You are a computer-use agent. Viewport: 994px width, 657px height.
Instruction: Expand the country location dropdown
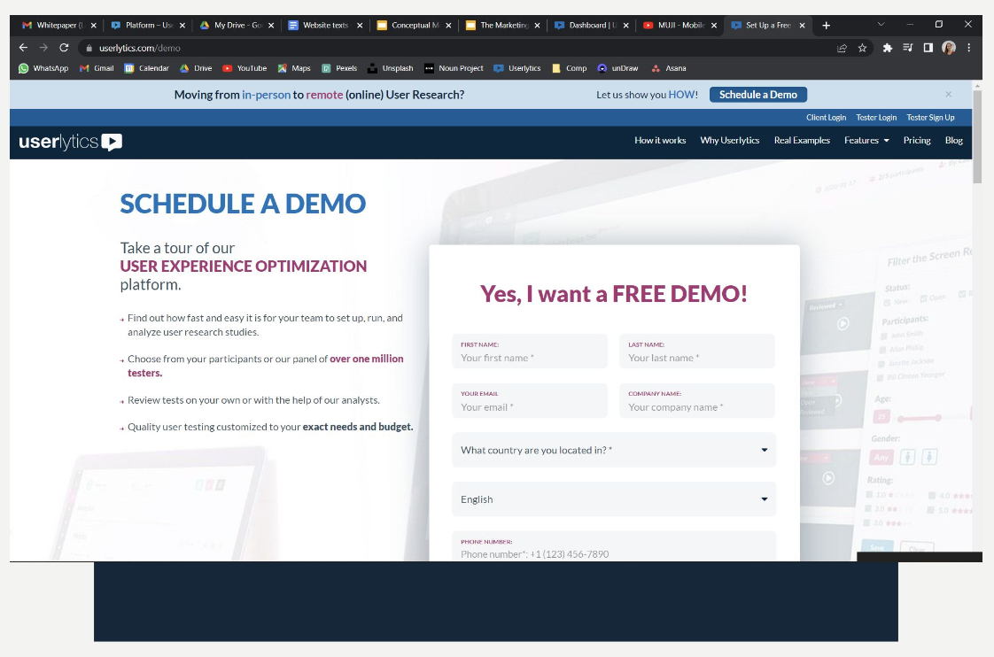click(613, 450)
